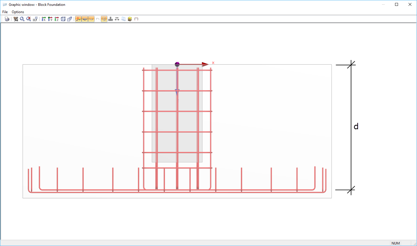Select the perspective view icon
This screenshot has width=417, height=246.
(70, 19)
